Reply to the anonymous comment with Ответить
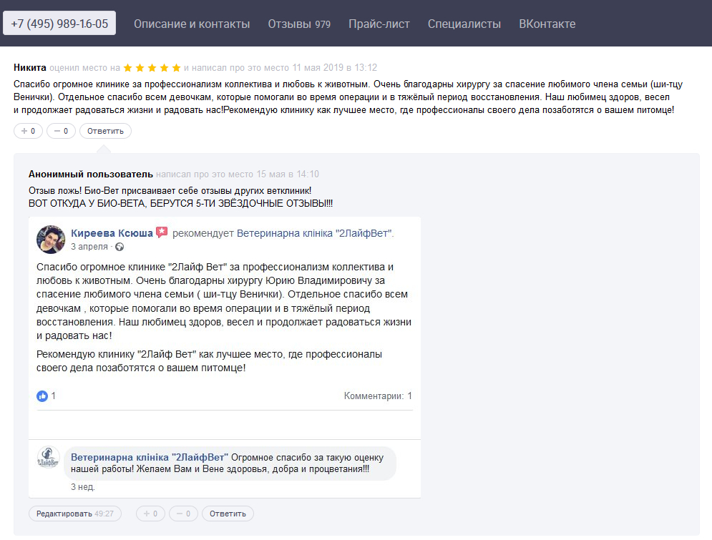712x540 pixels. 228,514
